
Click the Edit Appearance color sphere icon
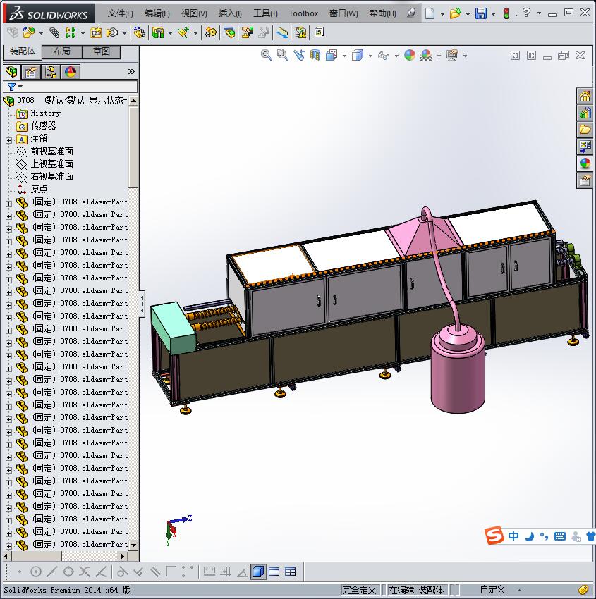(x=410, y=55)
